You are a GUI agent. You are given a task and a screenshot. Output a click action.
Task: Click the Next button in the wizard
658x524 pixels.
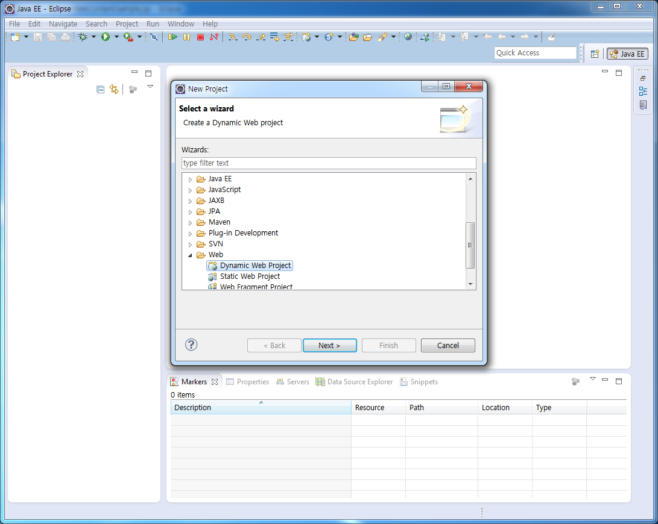[x=329, y=345]
